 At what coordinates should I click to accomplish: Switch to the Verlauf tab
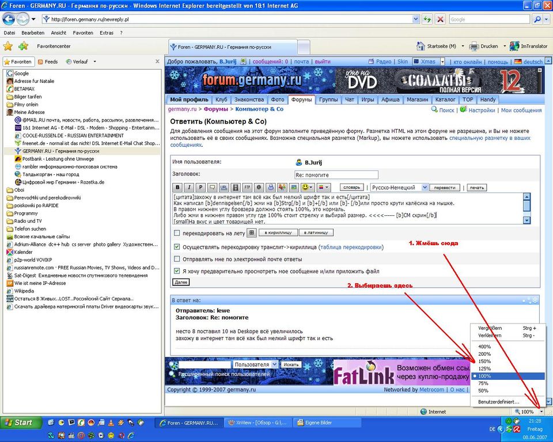(77, 62)
